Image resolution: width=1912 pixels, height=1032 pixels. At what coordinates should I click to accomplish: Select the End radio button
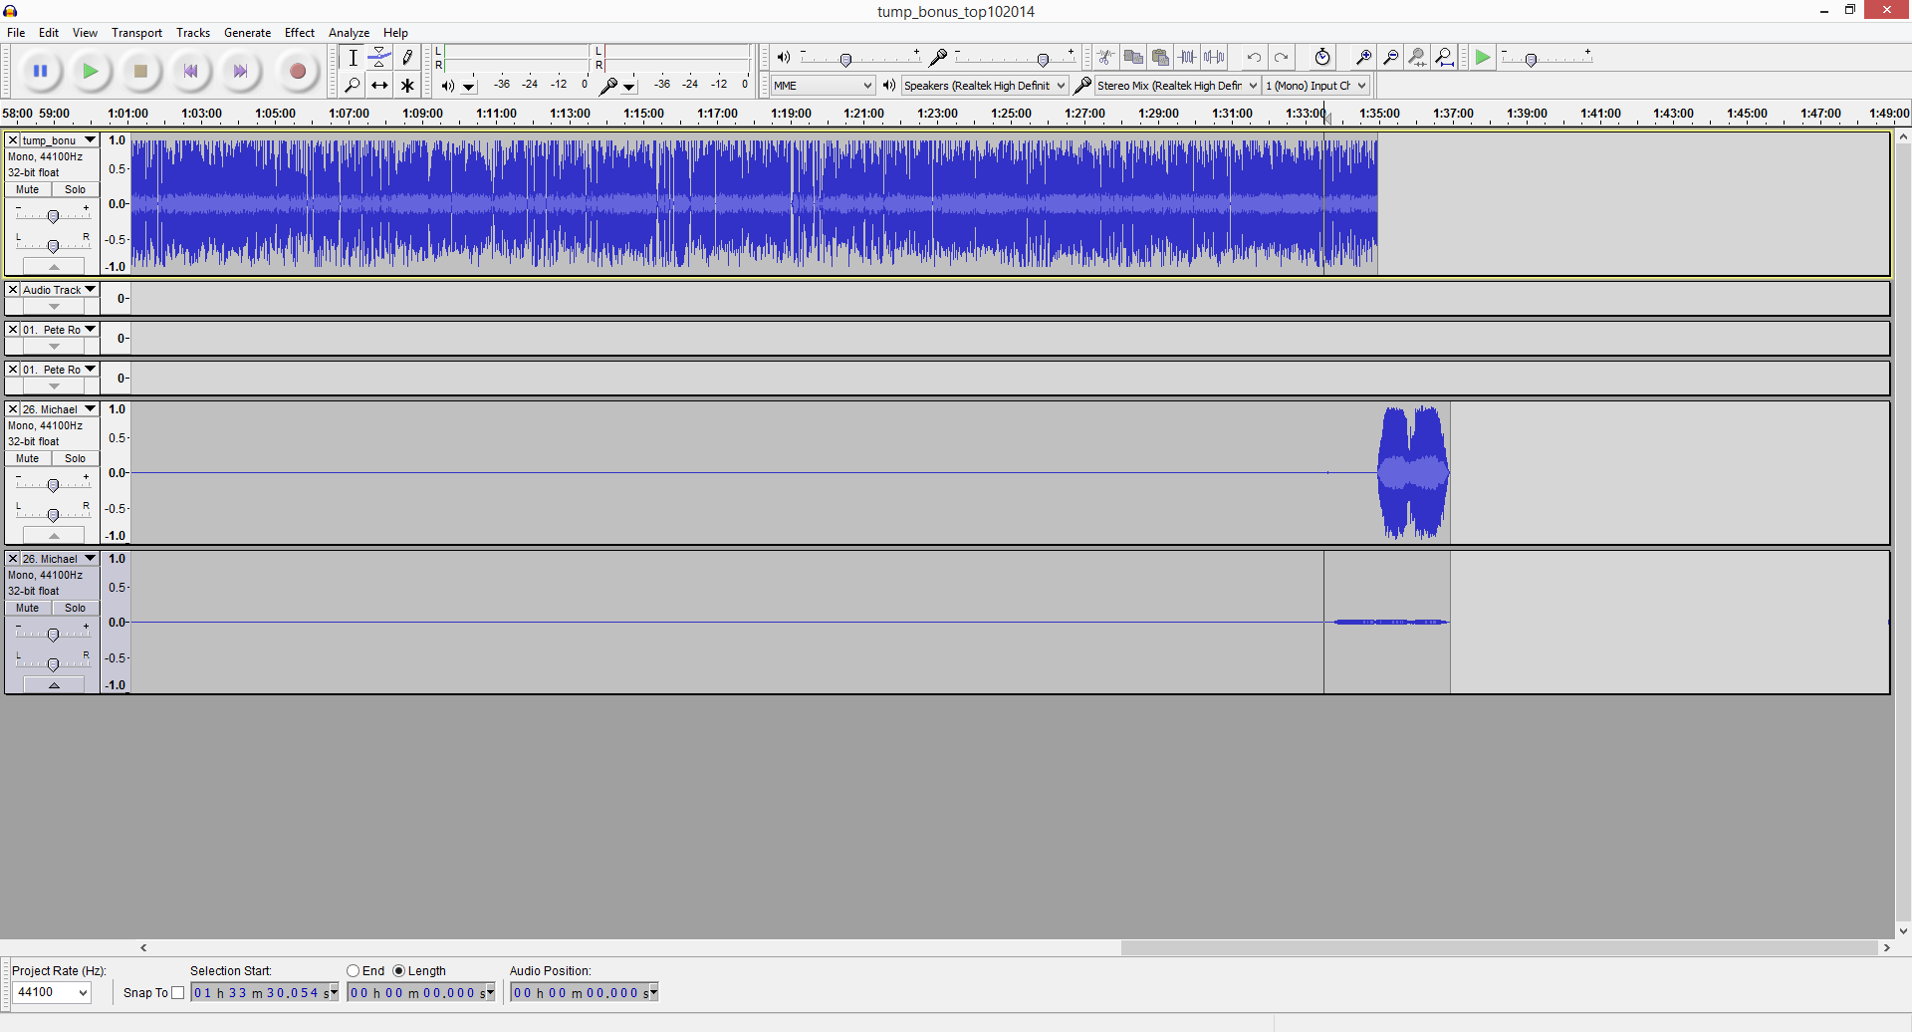click(353, 970)
